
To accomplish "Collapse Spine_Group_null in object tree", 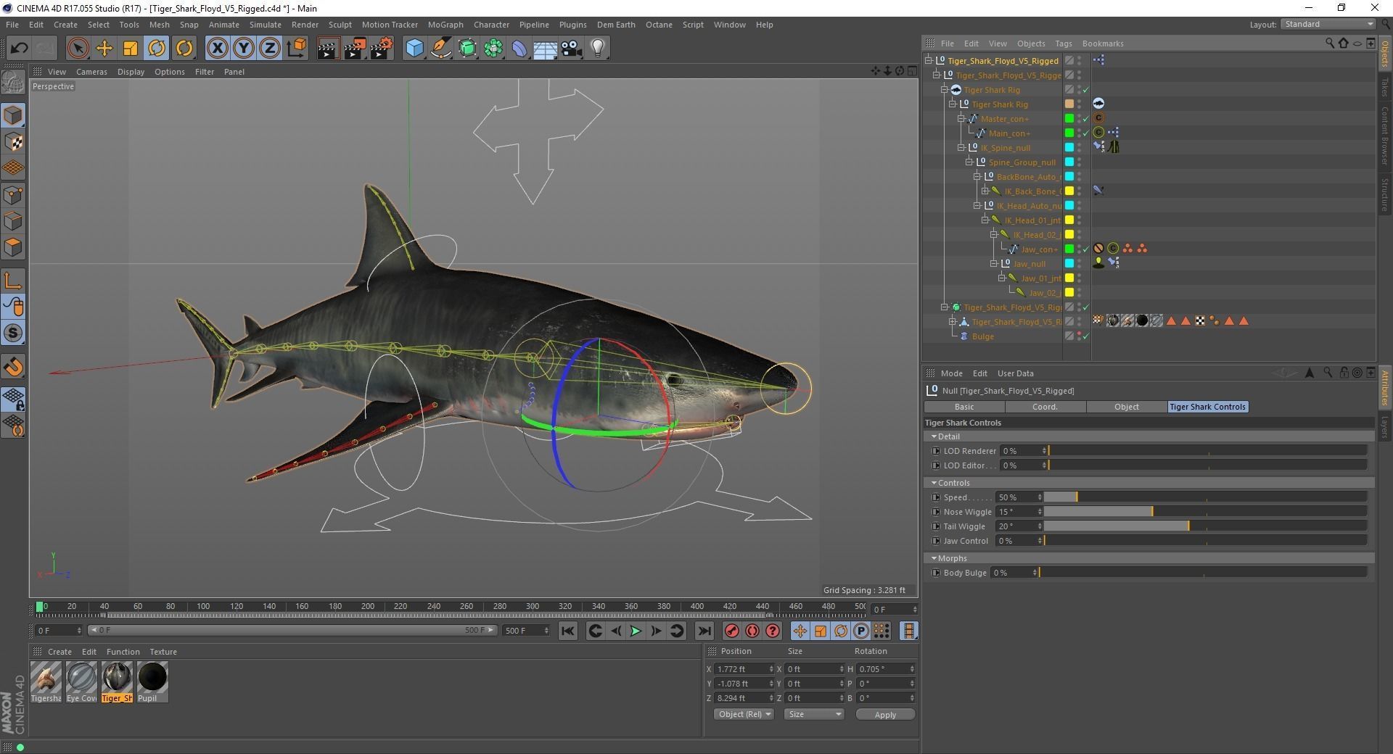I will (x=969, y=162).
